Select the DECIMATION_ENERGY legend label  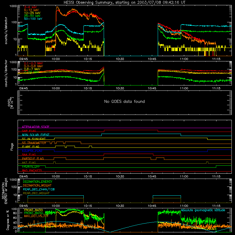[38, 182]
